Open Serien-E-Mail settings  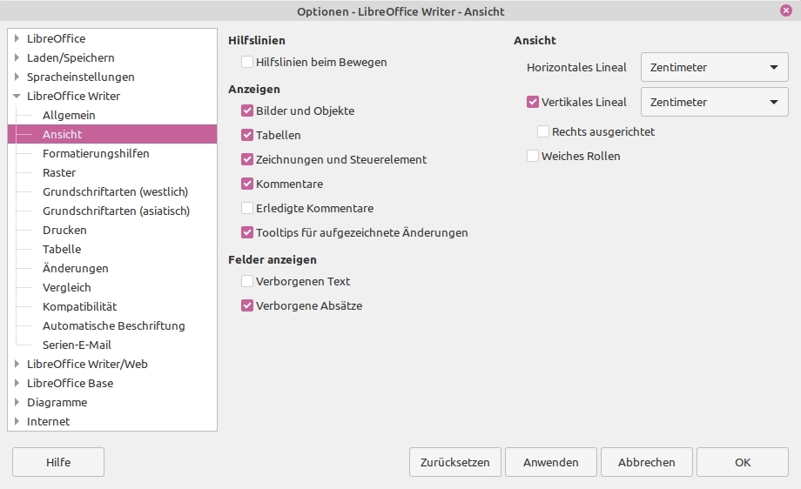coord(77,345)
